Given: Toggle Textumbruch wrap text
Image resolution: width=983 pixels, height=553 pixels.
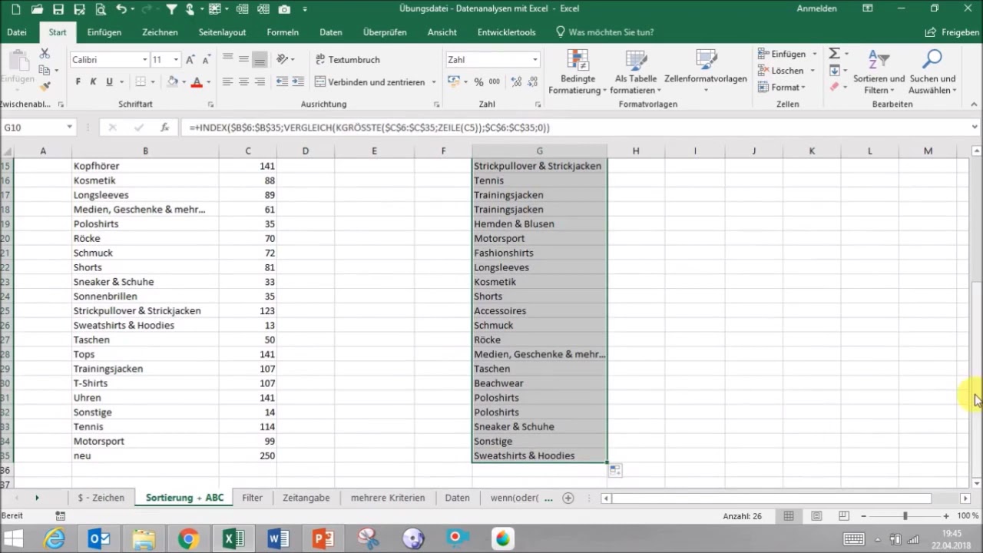Looking at the screenshot, I should coord(348,59).
